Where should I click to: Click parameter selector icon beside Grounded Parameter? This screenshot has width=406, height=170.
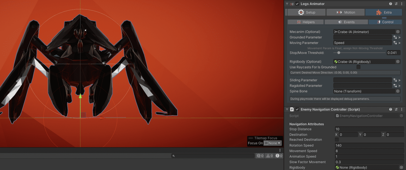point(395,38)
